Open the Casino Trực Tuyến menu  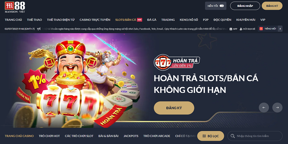(95, 20)
